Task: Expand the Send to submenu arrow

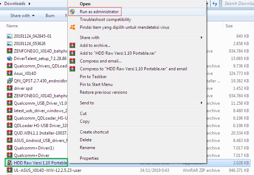Action: click(x=202, y=103)
